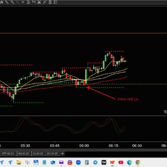Viewport: 167px width, 167px height.
Task: Click the 06:15 time axis label
Action: click(x=114, y=146)
